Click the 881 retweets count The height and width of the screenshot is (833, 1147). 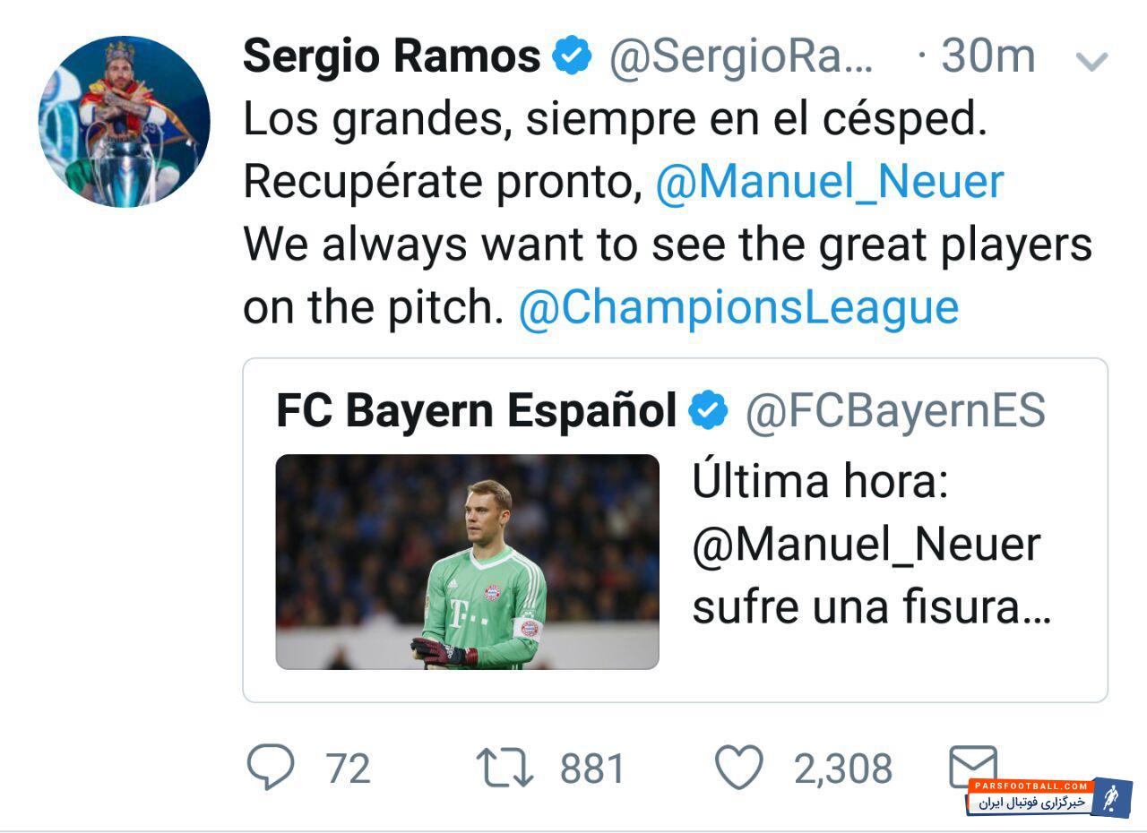[x=592, y=769]
